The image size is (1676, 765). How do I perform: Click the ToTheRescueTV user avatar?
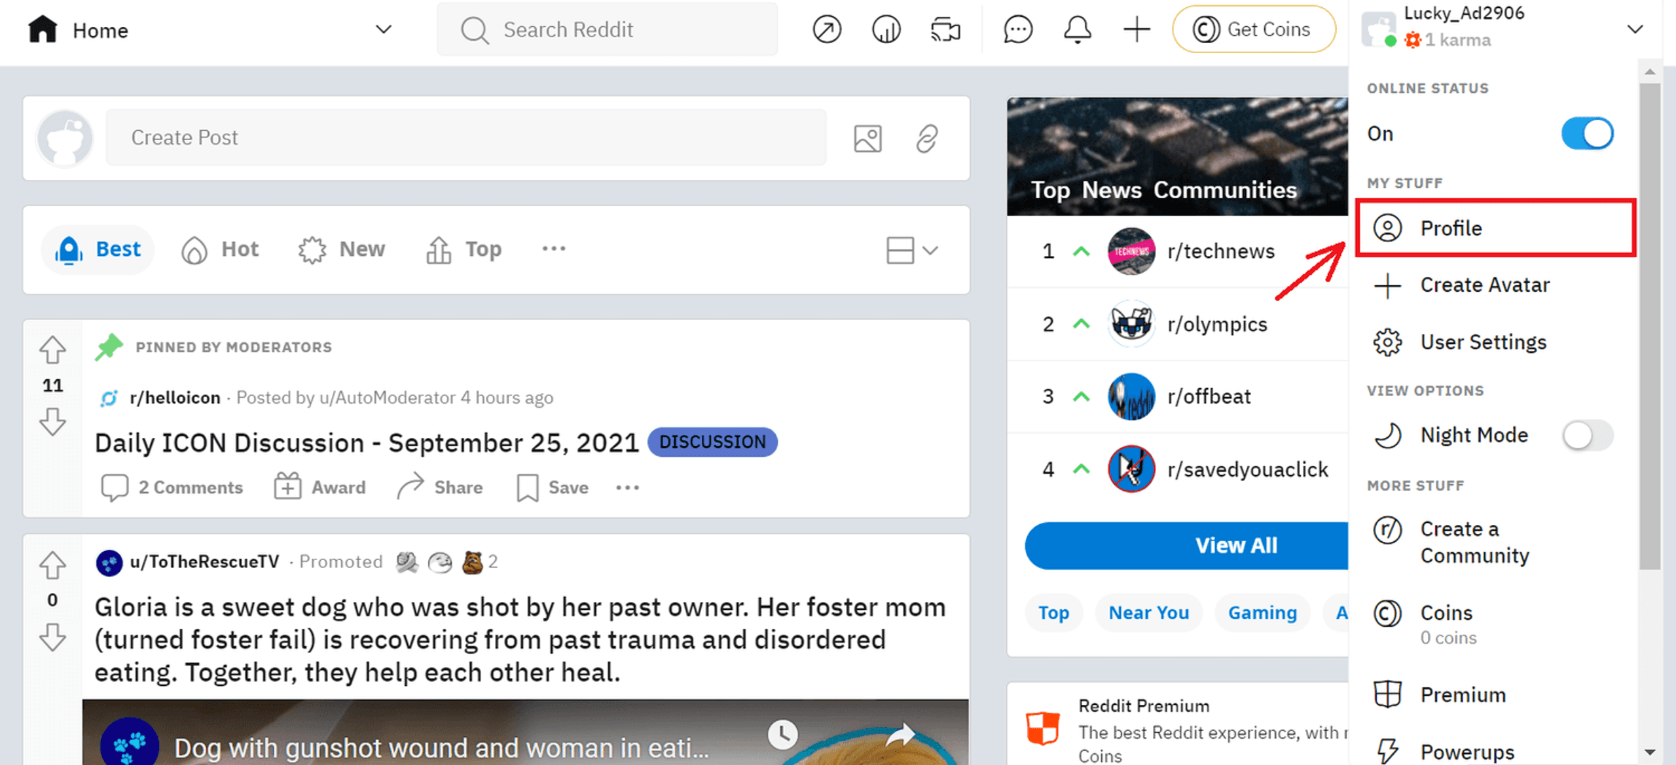(109, 562)
